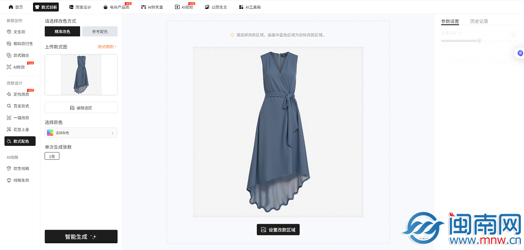
Task: Click the 设置改款区域 button
Action: click(278, 230)
